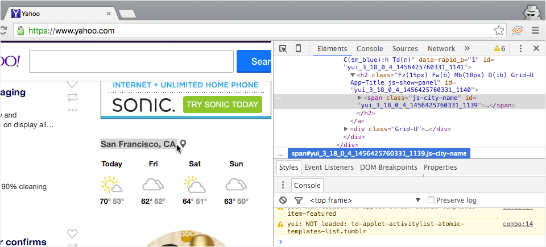The width and height of the screenshot is (546, 247).
Task: Toggle the console filter icon
Action: [298, 200]
